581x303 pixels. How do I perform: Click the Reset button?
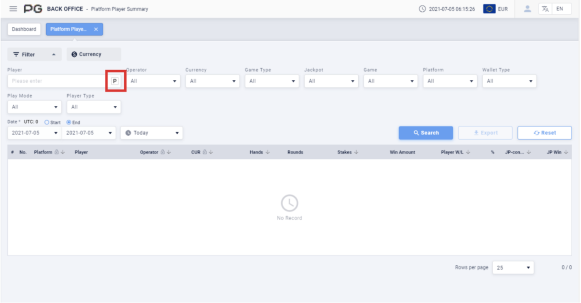[x=544, y=133]
